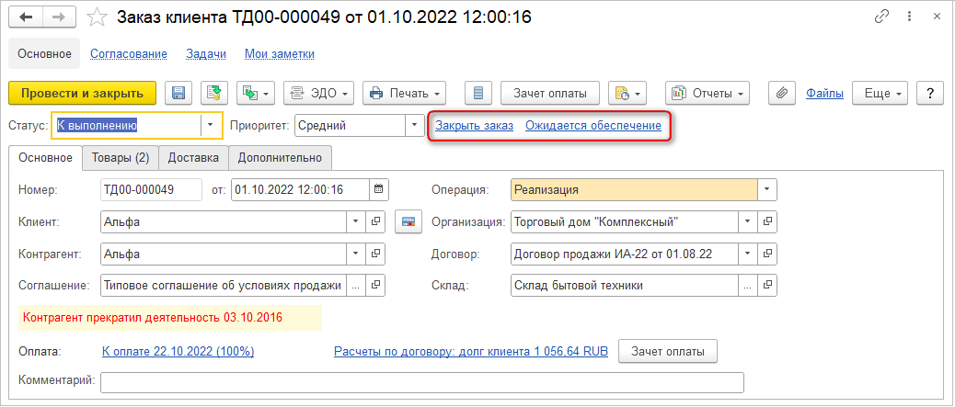Expand the Приоритет dropdown list
Screen dimensions: 955x407
[x=415, y=125]
